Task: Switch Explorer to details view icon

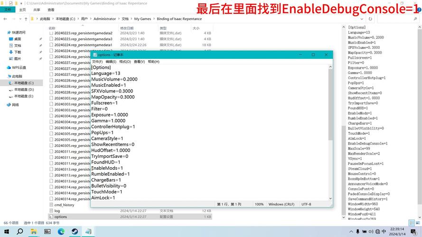Action: 412,223
